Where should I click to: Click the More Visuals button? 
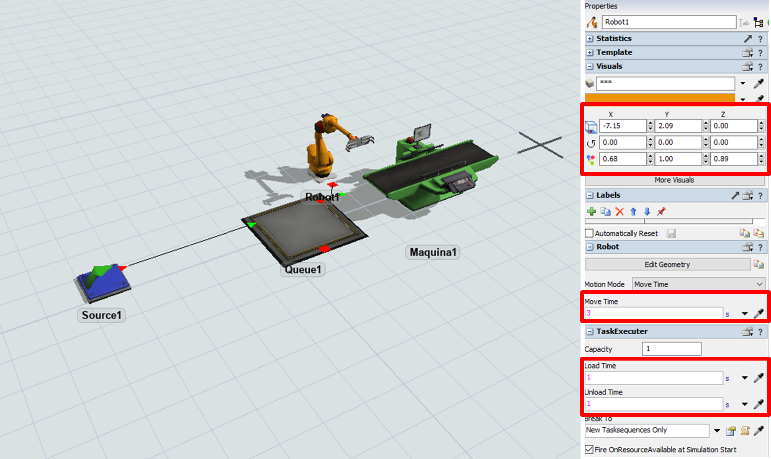point(674,180)
